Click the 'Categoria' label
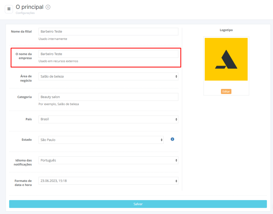273x214 pixels. click(25, 97)
